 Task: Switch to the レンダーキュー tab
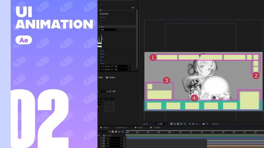pos(121,128)
